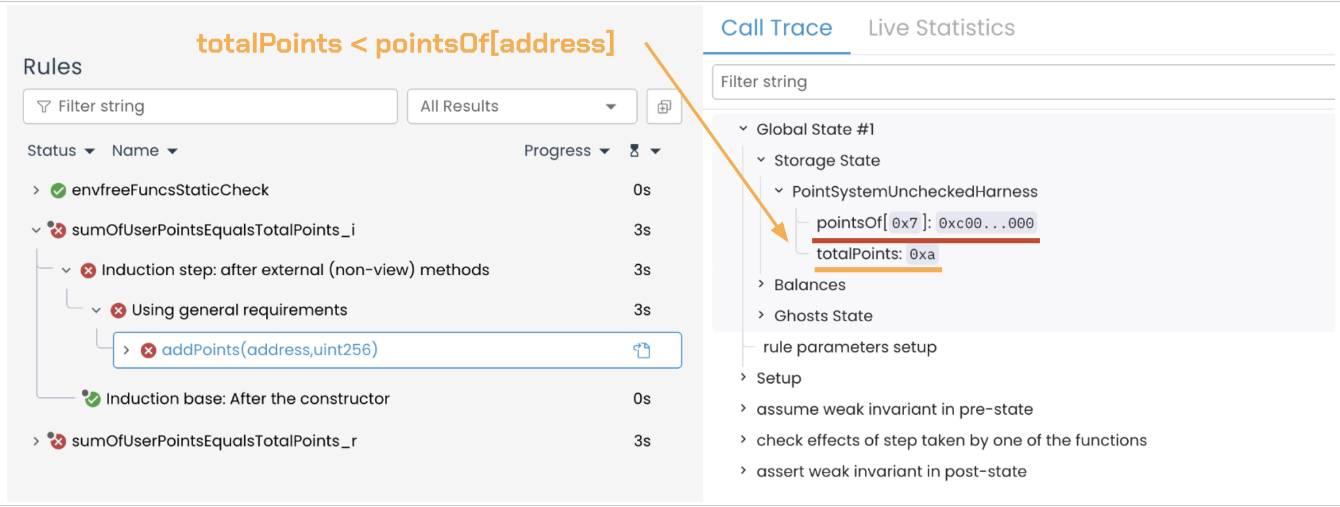Click the expand-all icon beside All Results
The image size is (1340, 507).
coord(664,106)
